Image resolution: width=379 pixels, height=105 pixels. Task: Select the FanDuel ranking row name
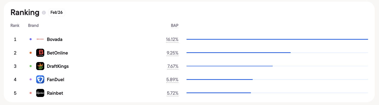[x=56, y=79]
